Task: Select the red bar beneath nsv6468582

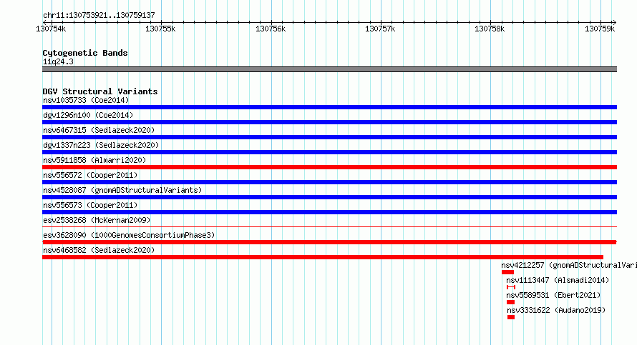Action: (x=323, y=257)
